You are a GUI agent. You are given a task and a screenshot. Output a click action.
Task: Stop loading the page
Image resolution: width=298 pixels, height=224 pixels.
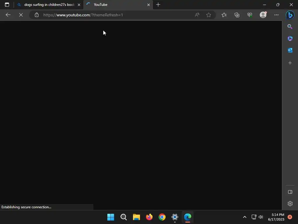tap(21, 15)
